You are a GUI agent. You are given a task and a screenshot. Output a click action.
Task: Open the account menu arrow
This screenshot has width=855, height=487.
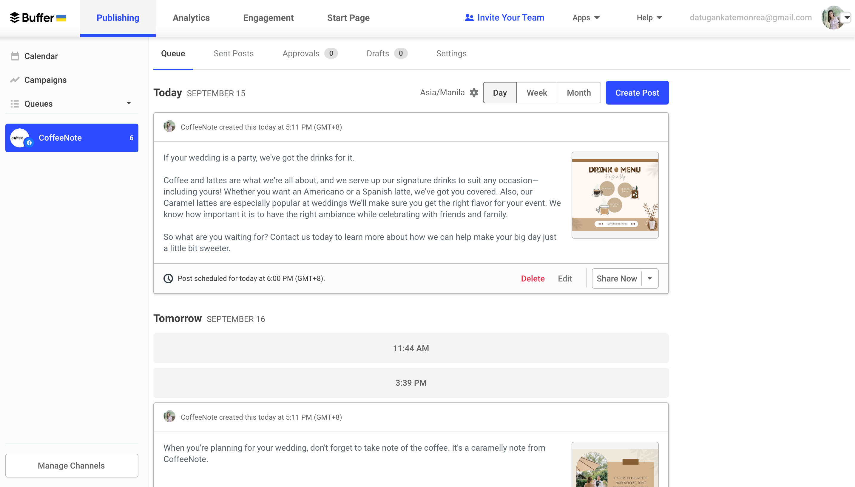point(847,17)
